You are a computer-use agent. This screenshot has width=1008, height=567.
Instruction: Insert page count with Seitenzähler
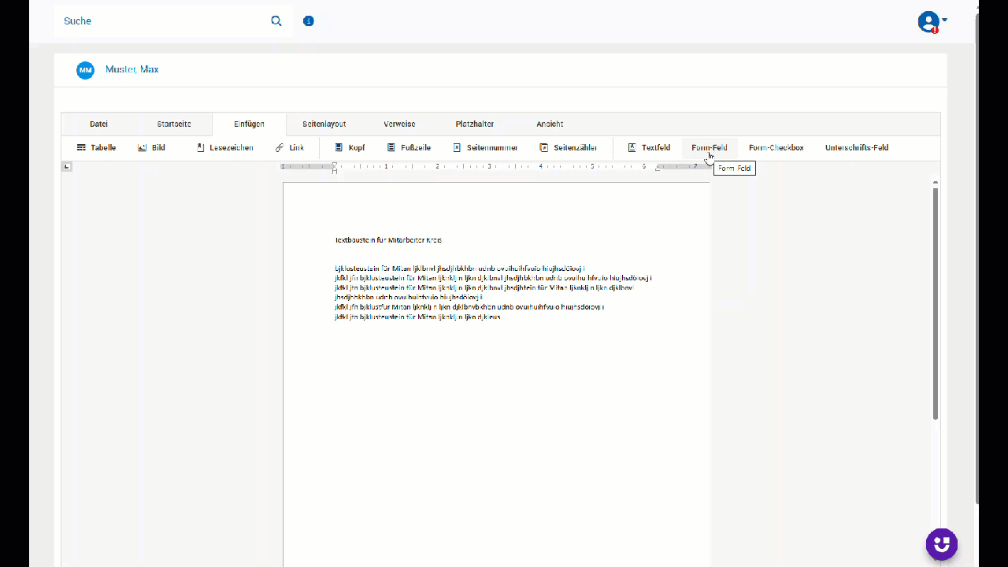pos(568,148)
